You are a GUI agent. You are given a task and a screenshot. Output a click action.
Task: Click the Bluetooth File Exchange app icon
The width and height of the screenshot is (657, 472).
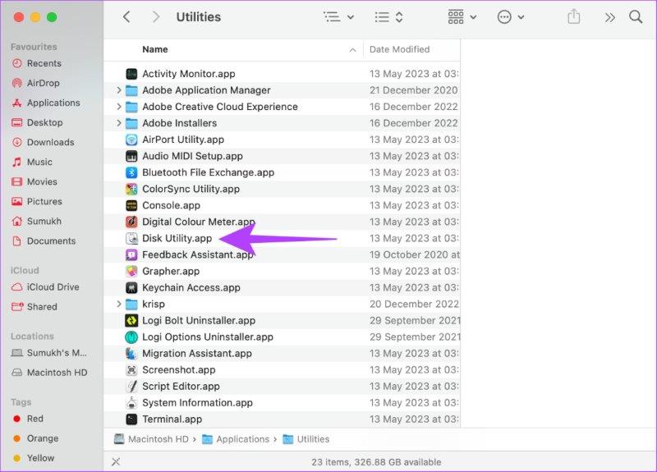coord(131,172)
